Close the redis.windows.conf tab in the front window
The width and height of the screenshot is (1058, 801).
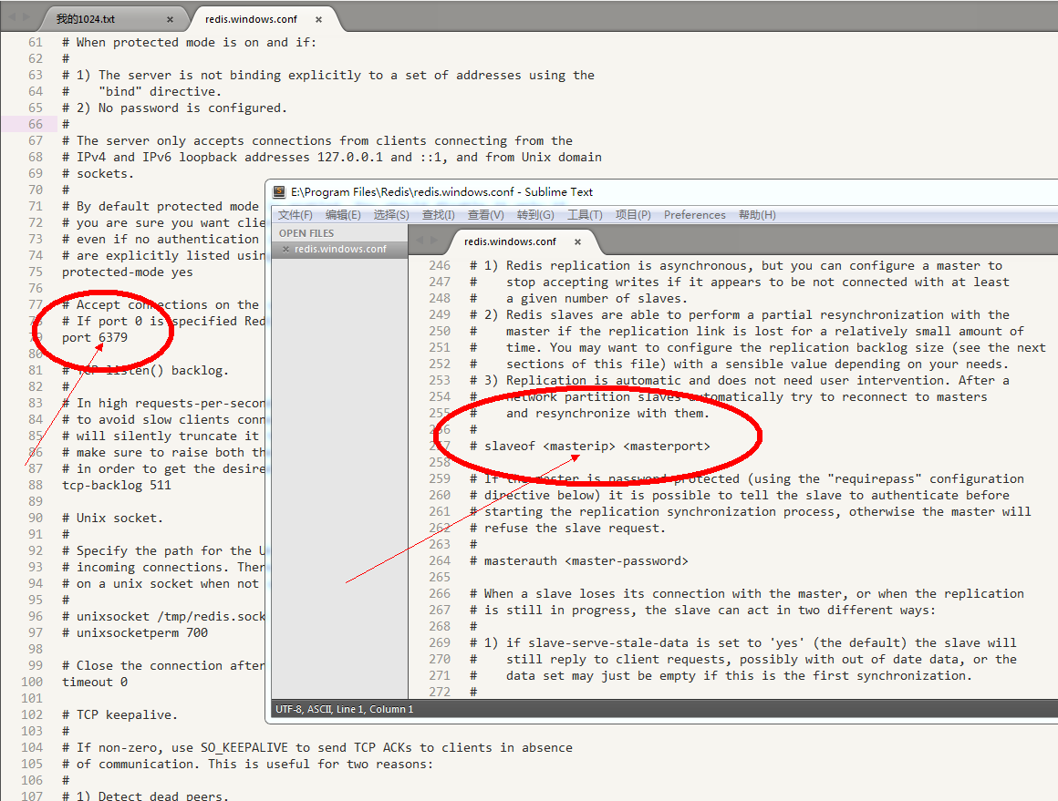[x=577, y=241]
